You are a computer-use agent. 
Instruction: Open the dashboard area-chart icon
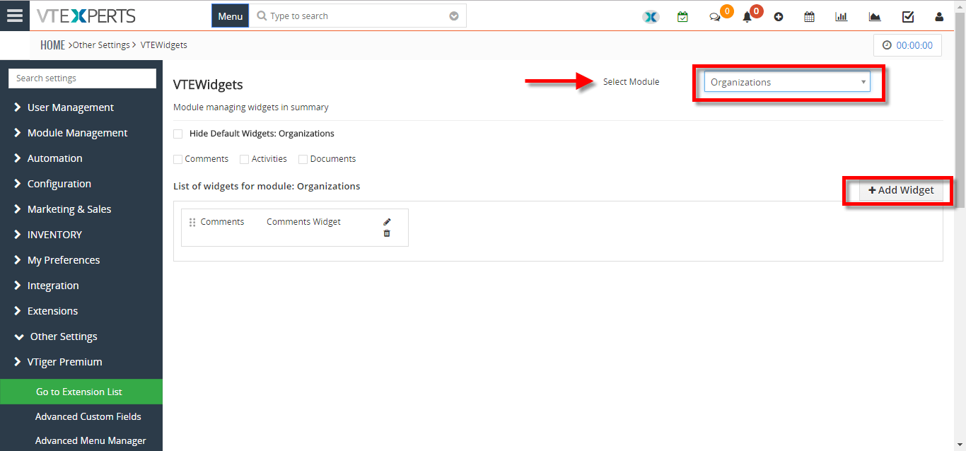pos(874,16)
